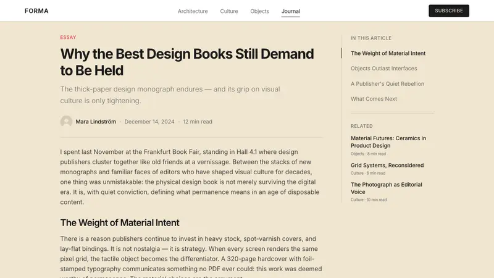Click the December 14, 2024 publish date
Viewport: 494px width, 278px height.
coord(149,122)
